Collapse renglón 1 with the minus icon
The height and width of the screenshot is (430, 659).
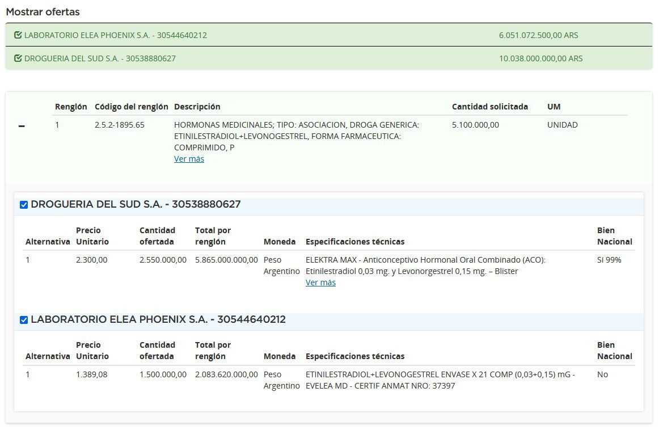[22, 127]
